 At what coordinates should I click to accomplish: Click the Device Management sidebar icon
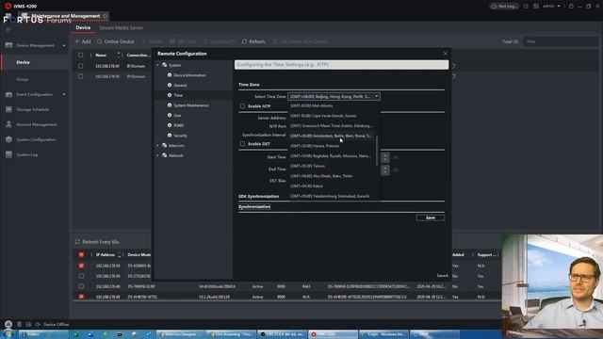8,45
